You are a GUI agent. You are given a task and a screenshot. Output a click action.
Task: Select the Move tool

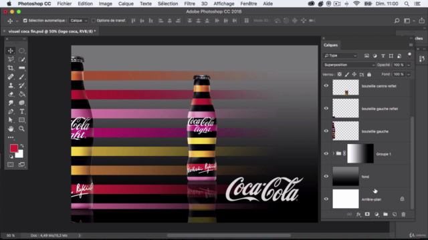[11, 51]
